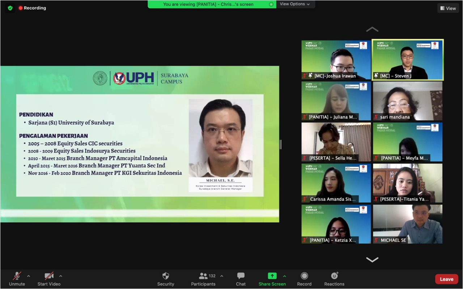
Task: Click '2005 – 2008 Equity Sales CIC securities' line
Action: 75,143
